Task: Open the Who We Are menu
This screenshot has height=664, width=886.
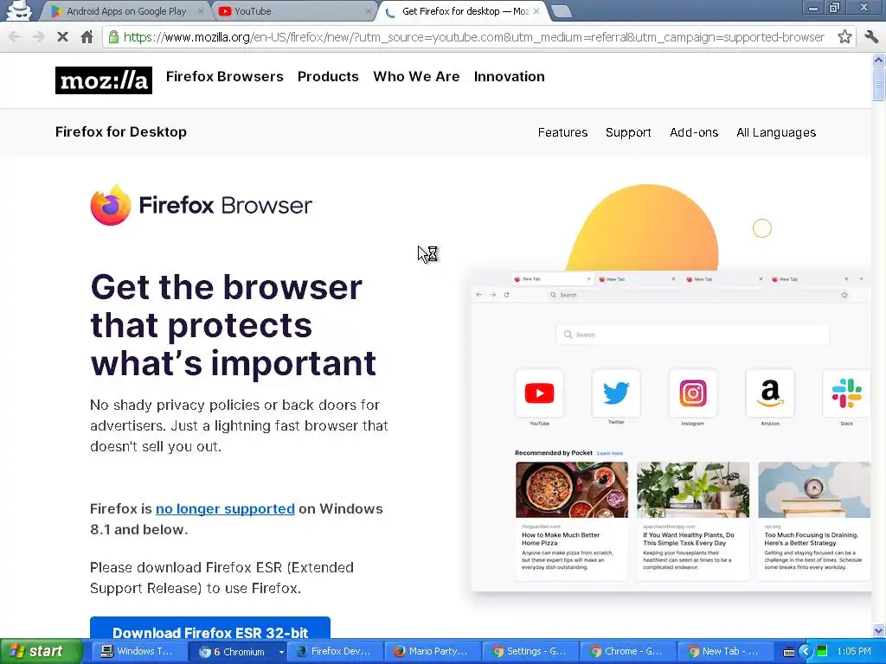Action: (x=416, y=76)
